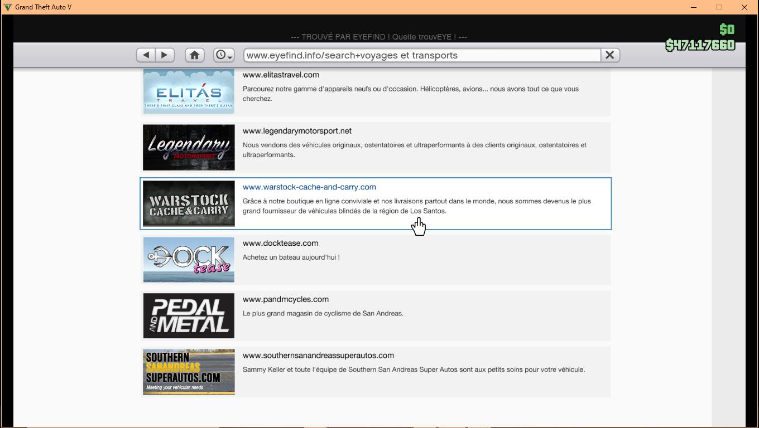Select the Warstock Cache & Carry logo
The image size is (759, 428).
[x=189, y=203]
